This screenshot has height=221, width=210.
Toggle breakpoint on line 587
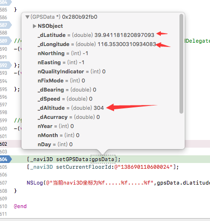click(6, 25)
